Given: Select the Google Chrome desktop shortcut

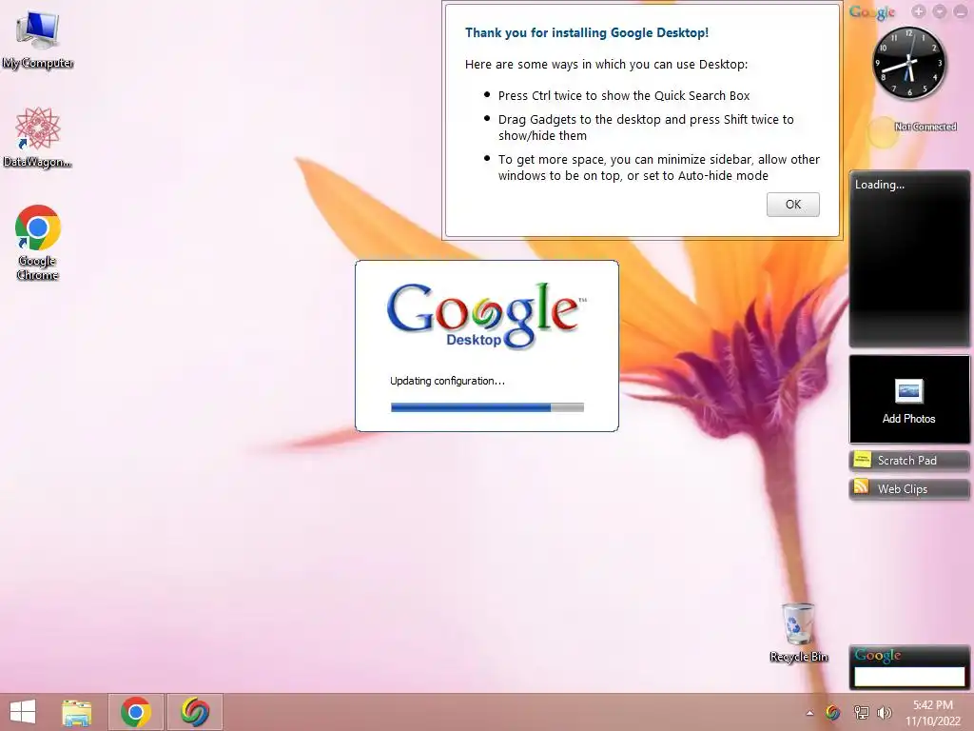Looking at the screenshot, I should point(37,243).
